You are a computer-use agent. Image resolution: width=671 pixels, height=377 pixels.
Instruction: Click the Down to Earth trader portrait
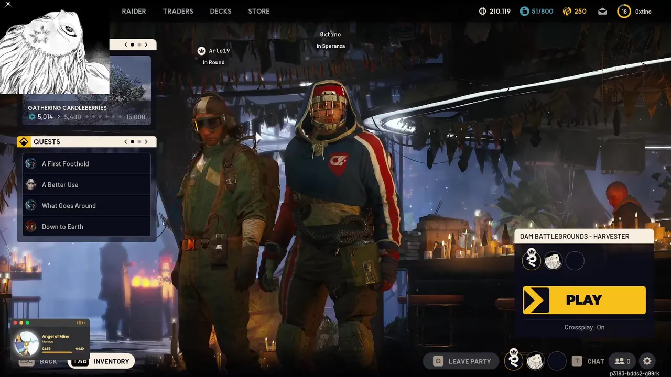tap(31, 227)
